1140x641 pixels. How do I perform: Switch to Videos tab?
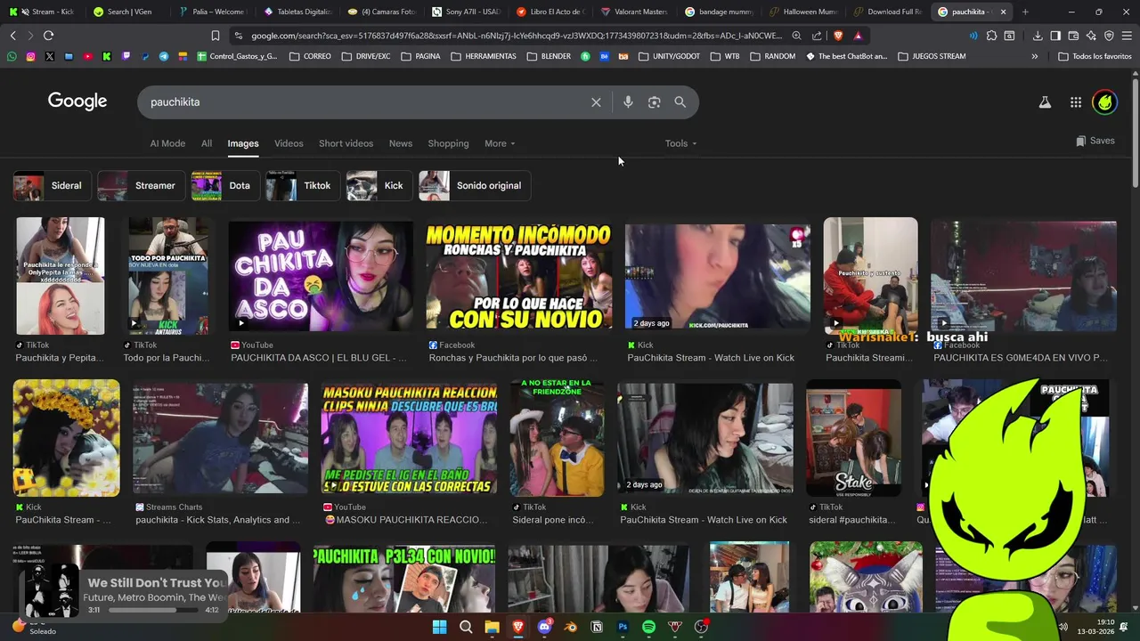pyautogui.click(x=289, y=143)
